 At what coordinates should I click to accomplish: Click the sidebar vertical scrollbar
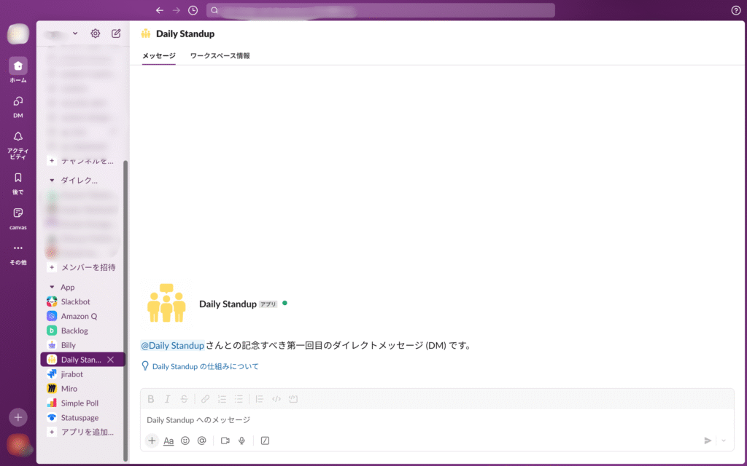(x=125, y=311)
